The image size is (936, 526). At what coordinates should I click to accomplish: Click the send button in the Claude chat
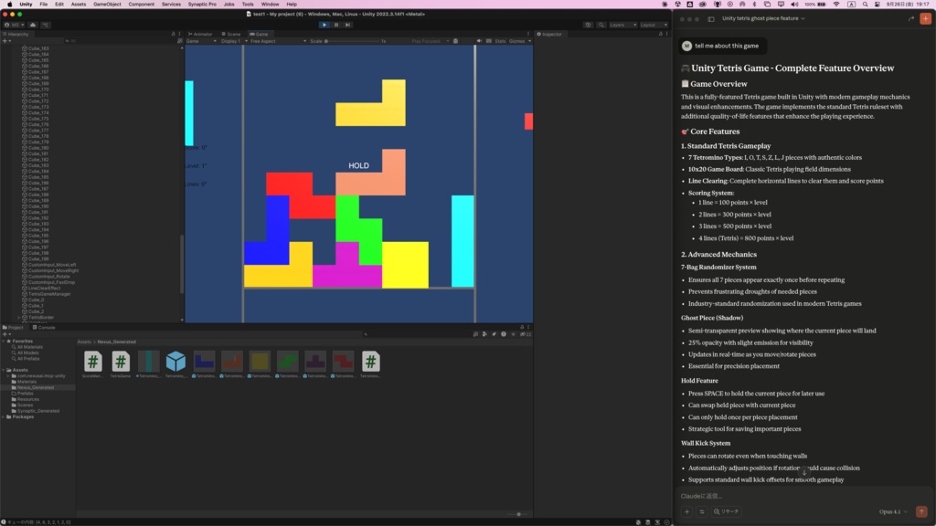(x=922, y=512)
